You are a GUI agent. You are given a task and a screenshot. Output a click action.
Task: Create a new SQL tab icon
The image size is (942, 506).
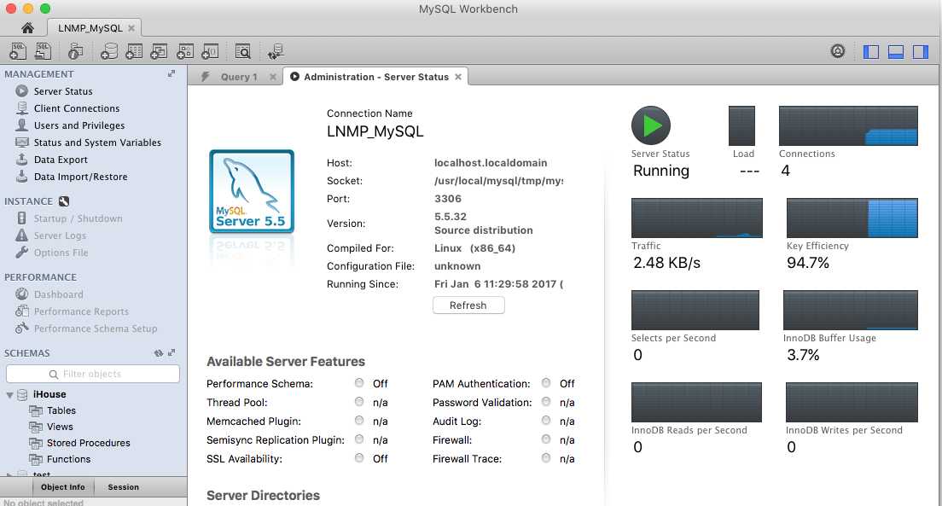[18, 51]
